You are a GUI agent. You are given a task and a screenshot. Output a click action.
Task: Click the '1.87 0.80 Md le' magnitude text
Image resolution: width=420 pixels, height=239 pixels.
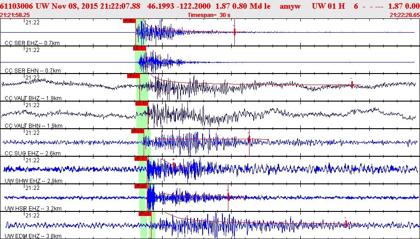243,6
